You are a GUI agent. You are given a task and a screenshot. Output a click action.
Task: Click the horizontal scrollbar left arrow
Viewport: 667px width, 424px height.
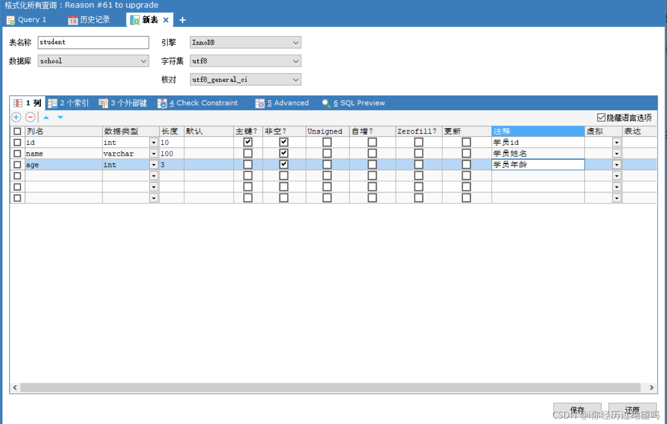[x=15, y=387]
